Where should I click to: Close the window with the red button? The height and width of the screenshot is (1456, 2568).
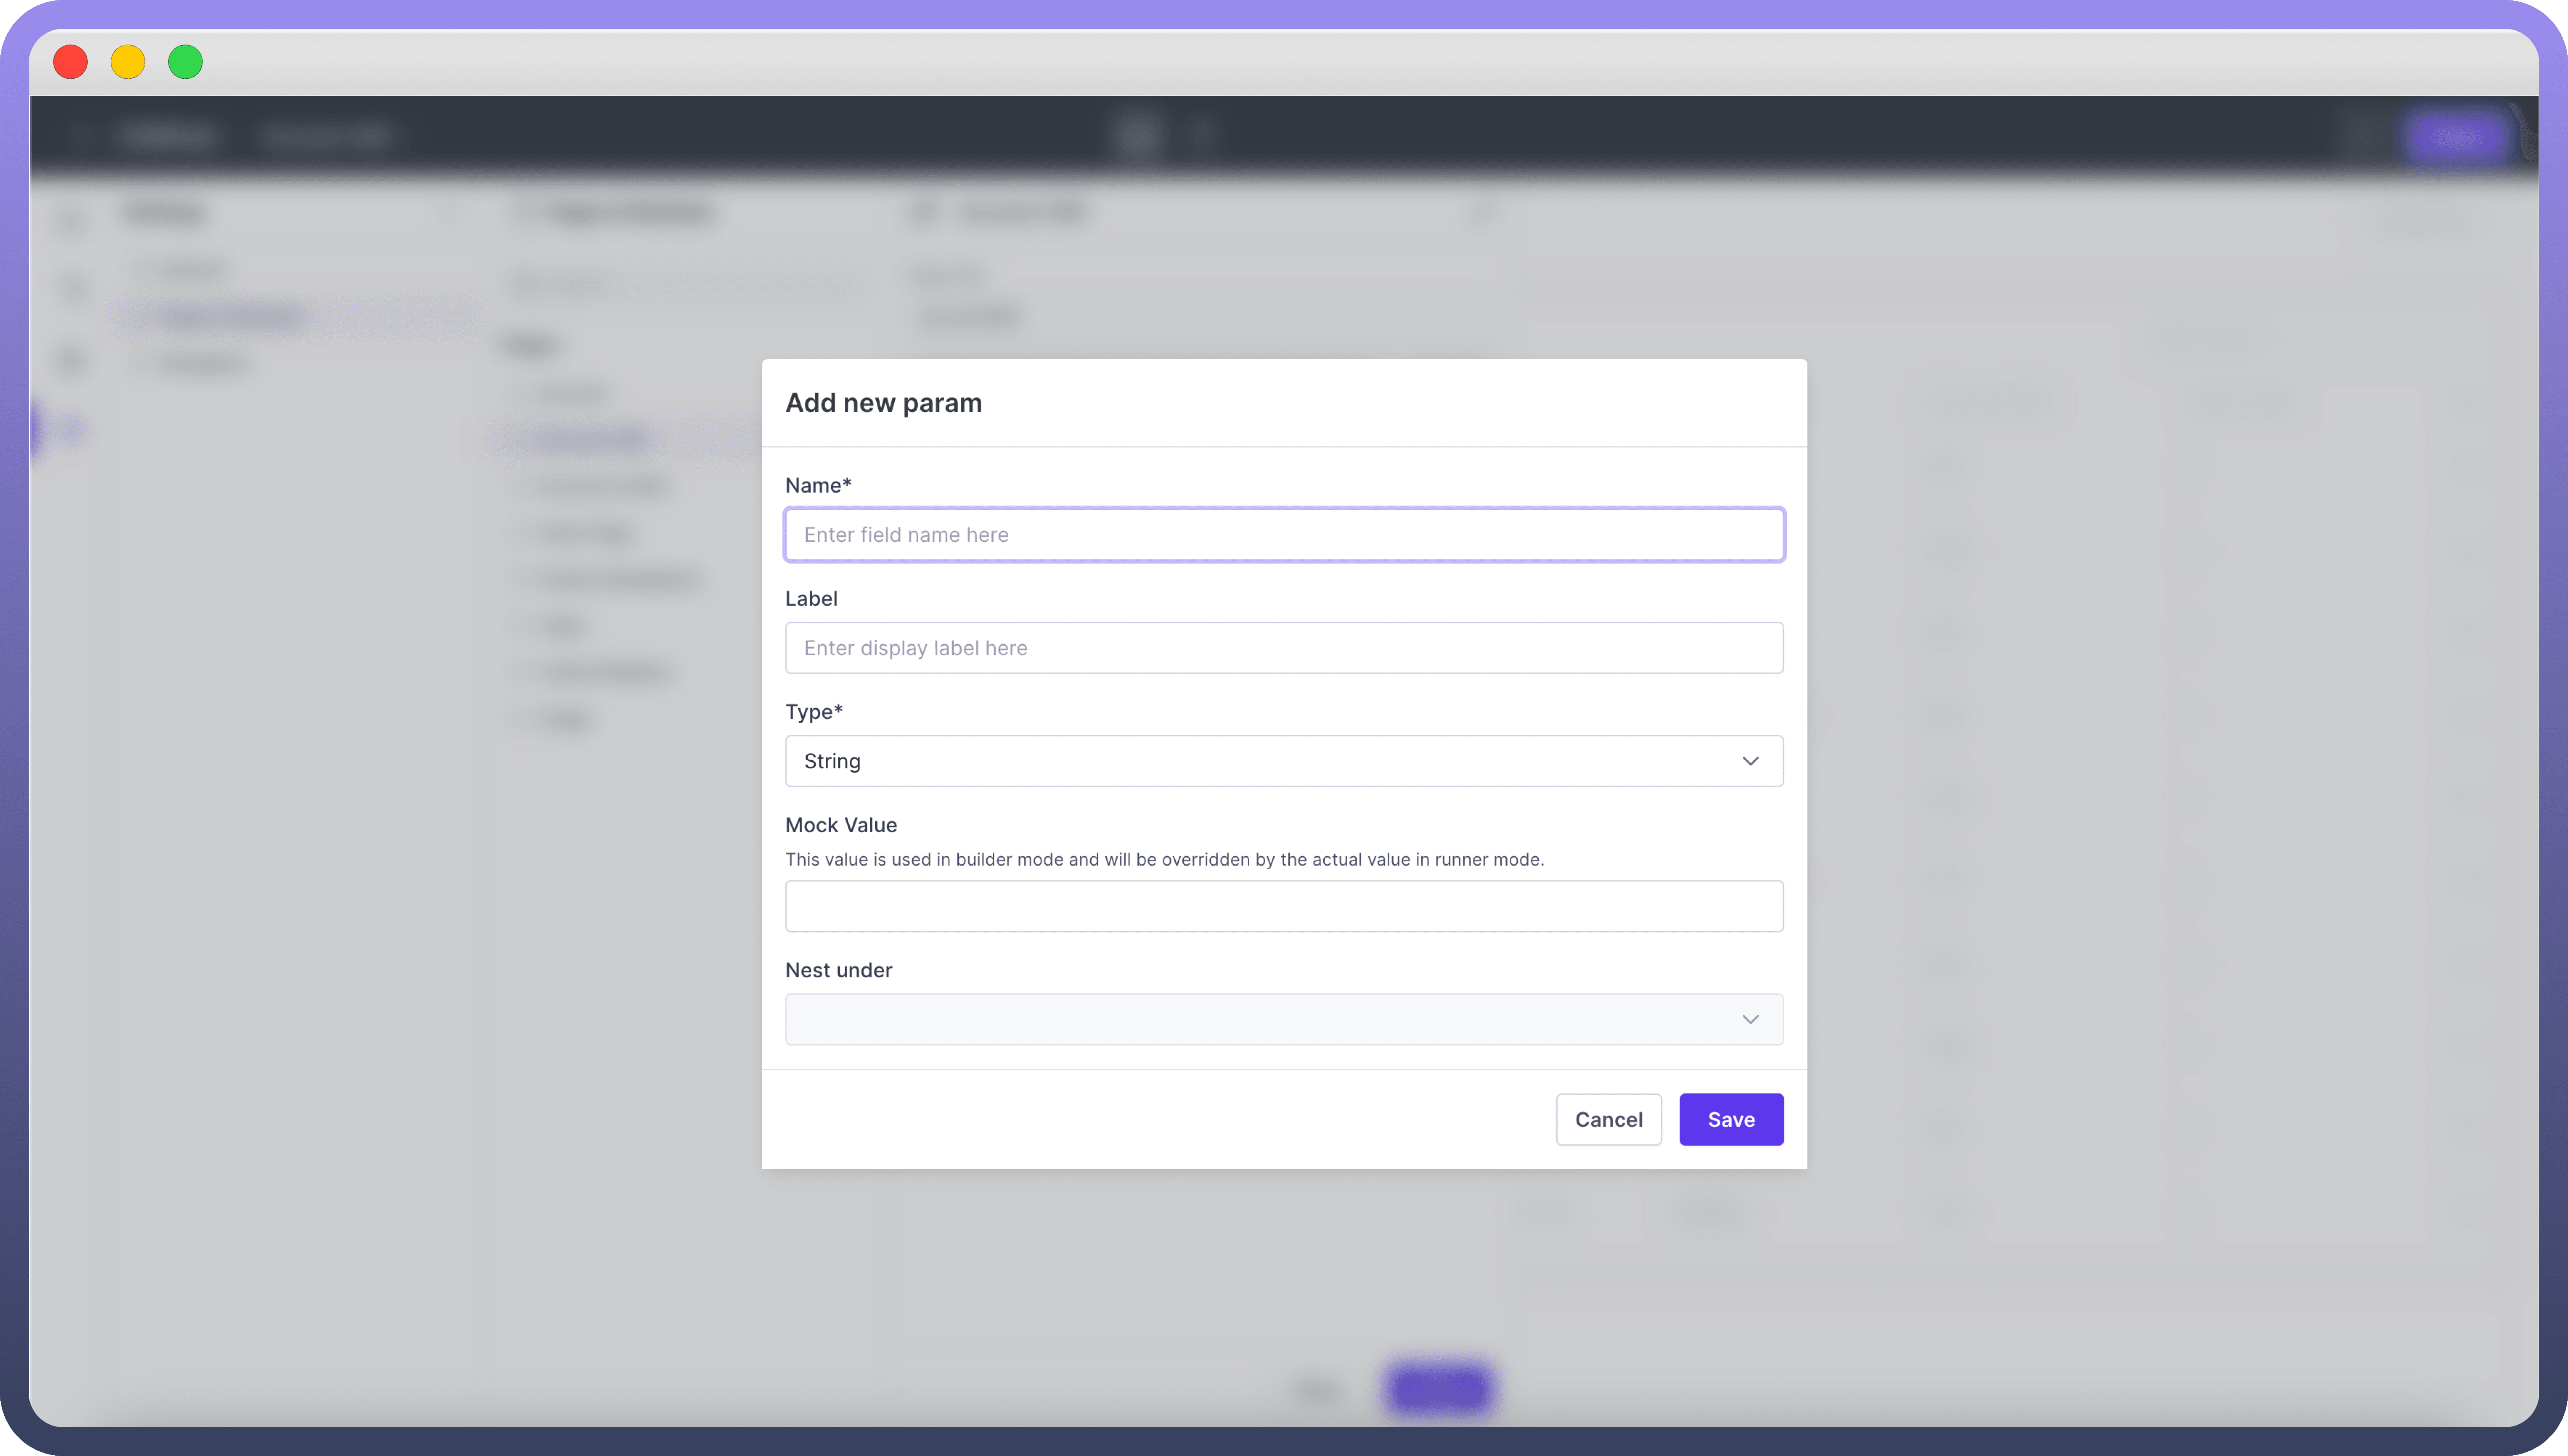tap(70, 62)
